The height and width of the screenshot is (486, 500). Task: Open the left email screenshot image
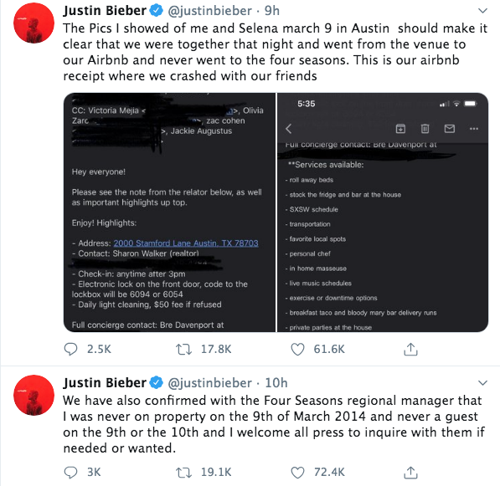169,212
